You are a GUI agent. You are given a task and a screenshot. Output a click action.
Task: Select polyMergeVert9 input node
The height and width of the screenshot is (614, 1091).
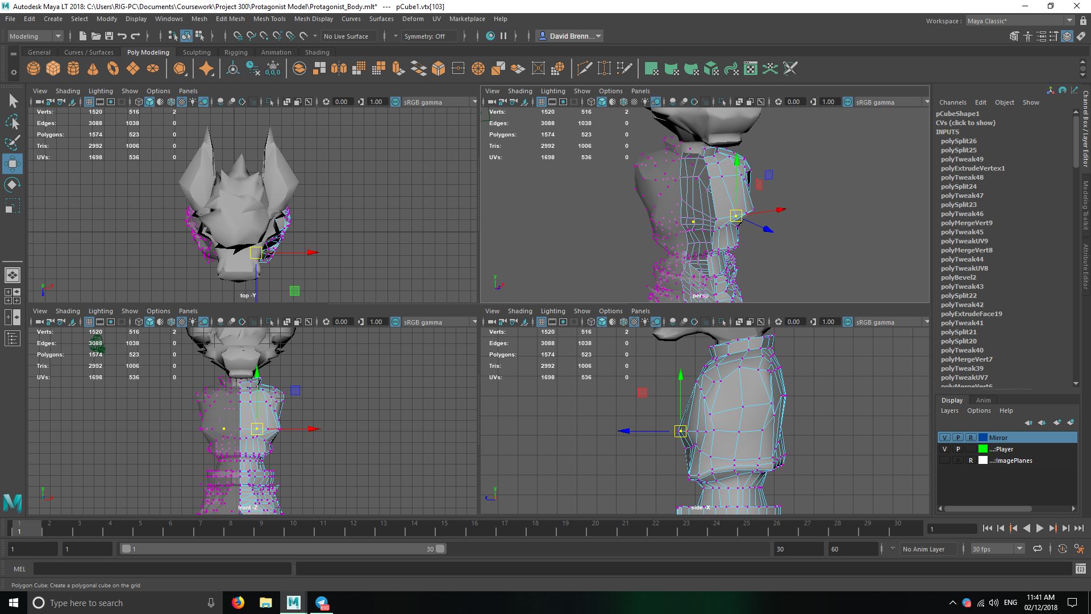click(967, 222)
